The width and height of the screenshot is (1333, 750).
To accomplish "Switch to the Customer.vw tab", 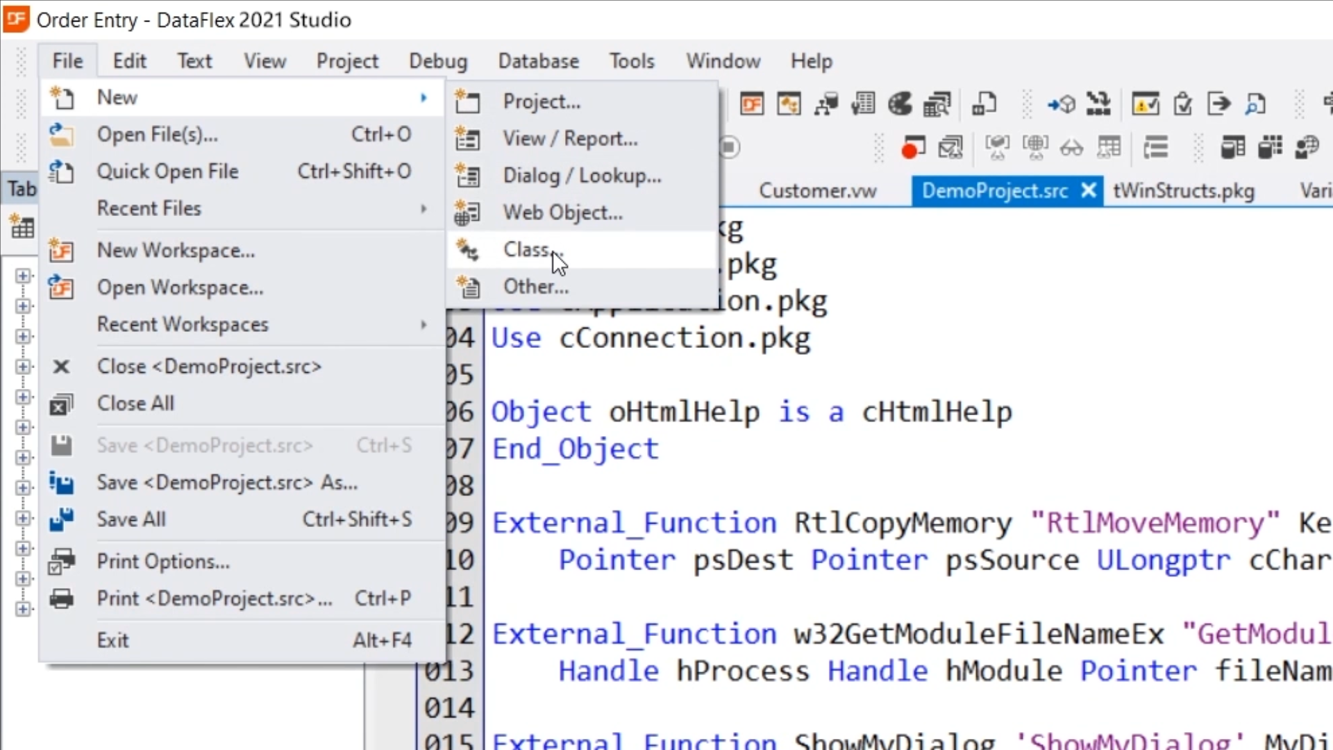I will pyautogui.click(x=817, y=191).
